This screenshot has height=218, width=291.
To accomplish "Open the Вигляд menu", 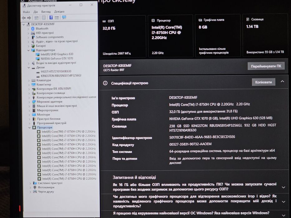I will 46,12.
